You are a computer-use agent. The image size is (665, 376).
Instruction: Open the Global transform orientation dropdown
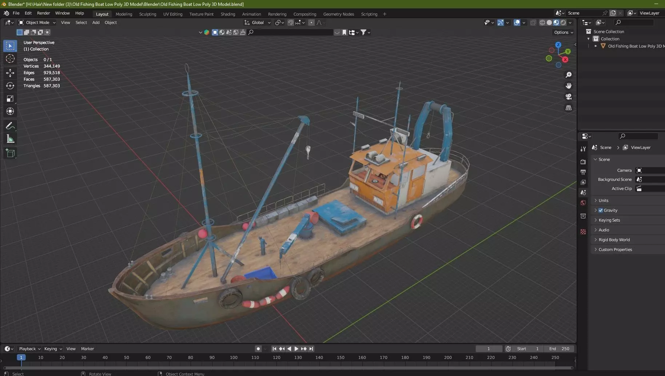pyautogui.click(x=258, y=23)
